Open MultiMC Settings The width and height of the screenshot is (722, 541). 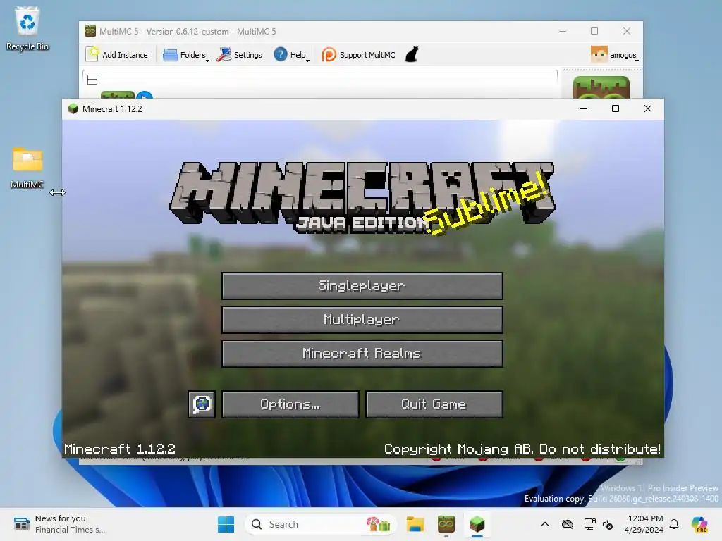point(240,55)
